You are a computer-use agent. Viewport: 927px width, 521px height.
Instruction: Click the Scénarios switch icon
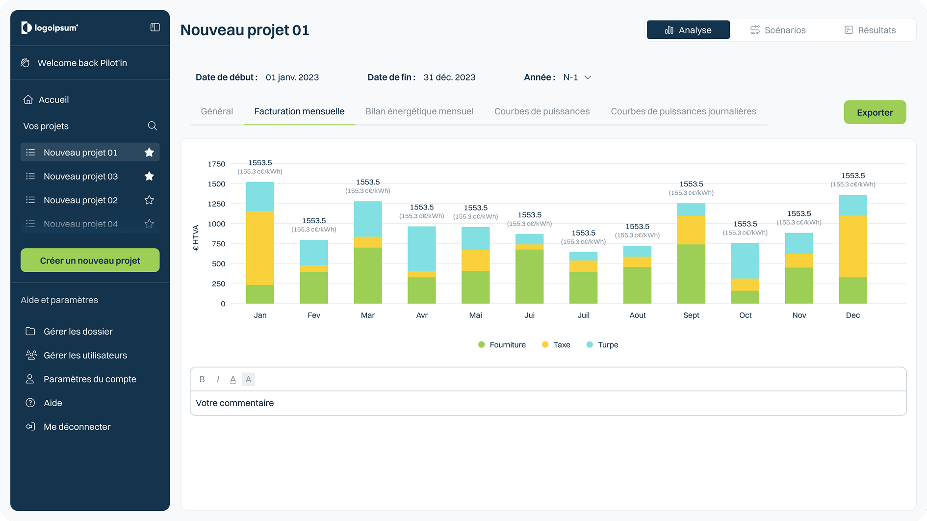click(755, 30)
